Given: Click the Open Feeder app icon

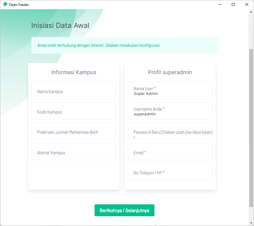Looking at the screenshot, I should [x=5, y=5].
